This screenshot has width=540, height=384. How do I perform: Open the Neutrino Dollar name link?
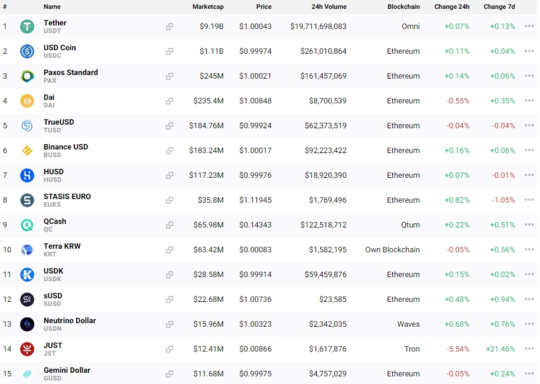pos(70,320)
